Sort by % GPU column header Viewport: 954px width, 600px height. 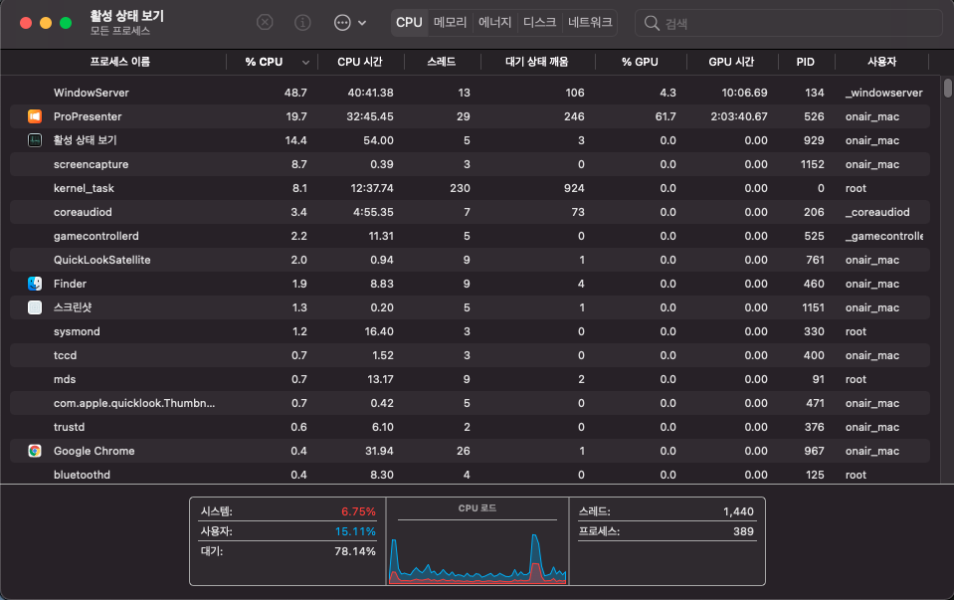point(640,62)
